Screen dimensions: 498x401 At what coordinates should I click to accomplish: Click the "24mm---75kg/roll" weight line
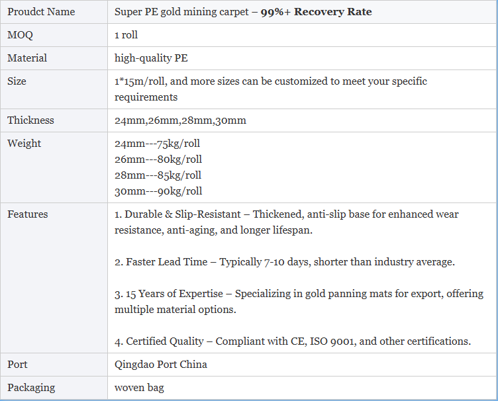pyautogui.click(x=157, y=144)
